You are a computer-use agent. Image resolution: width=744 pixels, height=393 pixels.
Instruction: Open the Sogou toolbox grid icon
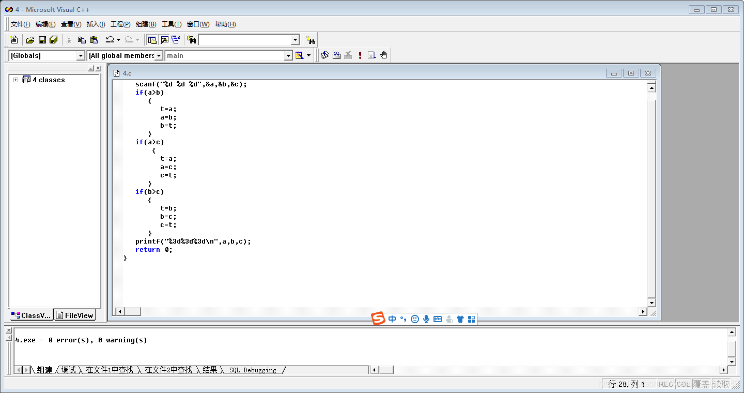click(x=471, y=319)
